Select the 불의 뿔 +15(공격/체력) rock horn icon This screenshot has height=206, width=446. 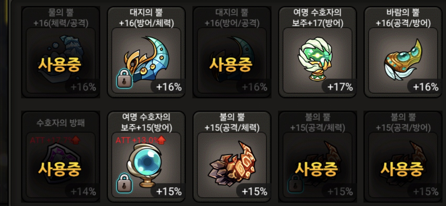point(232,164)
